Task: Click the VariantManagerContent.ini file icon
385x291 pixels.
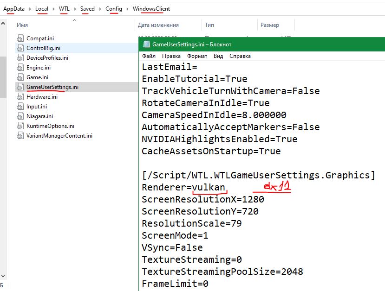Action: [20, 136]
